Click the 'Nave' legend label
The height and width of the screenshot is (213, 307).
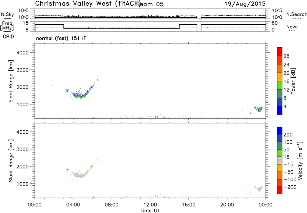[292, 27]
